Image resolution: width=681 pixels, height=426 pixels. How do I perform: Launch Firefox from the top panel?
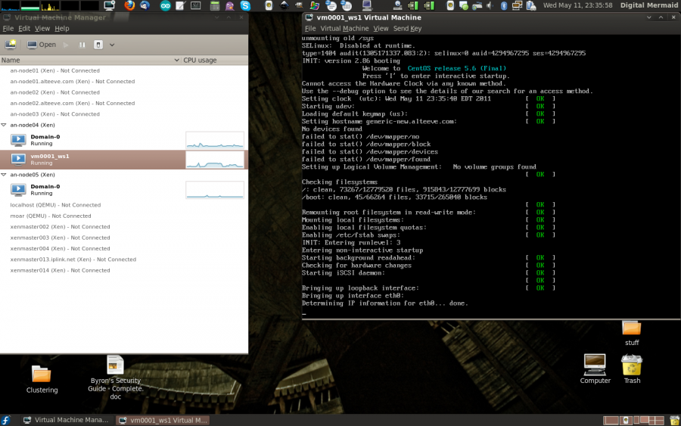click(129, 5)
